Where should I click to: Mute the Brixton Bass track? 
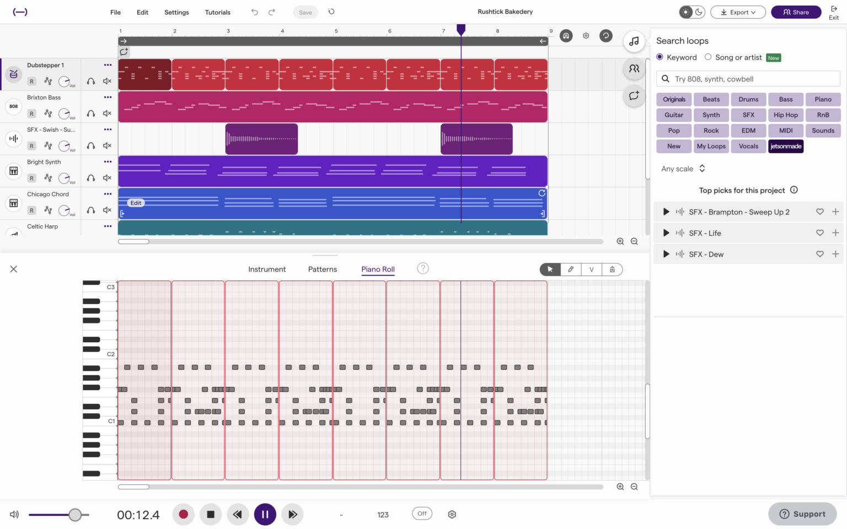coord(106,113)
